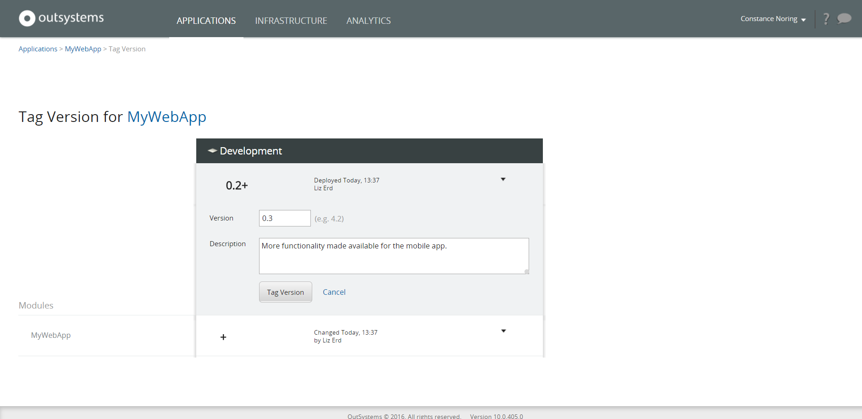
Task: Open the help question mark icon
Action: 826,19
